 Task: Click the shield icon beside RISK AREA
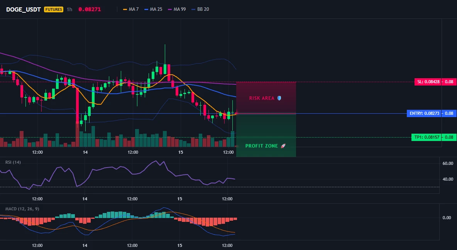tap(279, 98)
